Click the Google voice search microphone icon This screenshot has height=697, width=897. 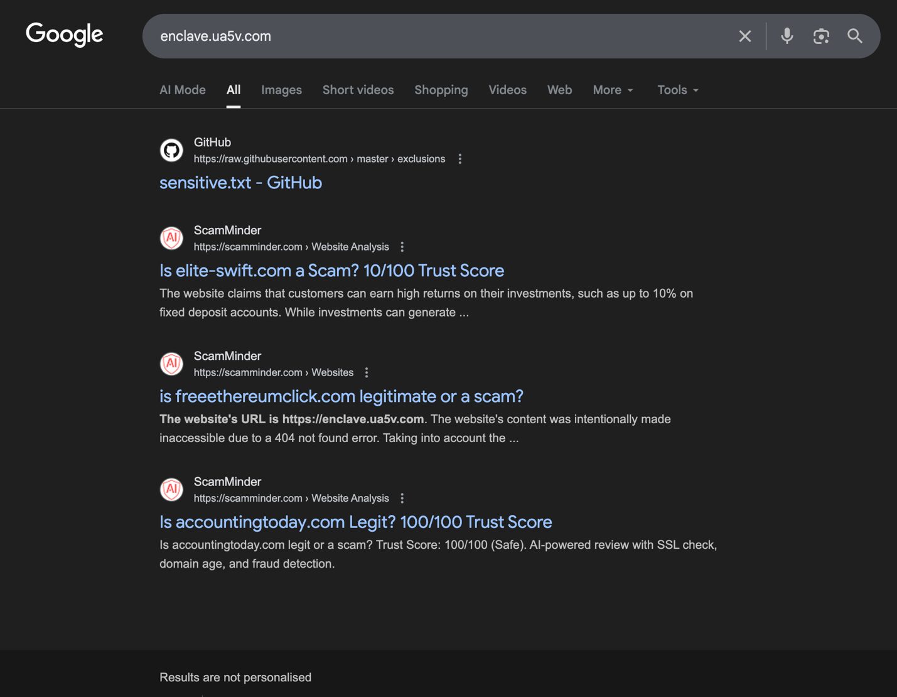tap(787, 36)
